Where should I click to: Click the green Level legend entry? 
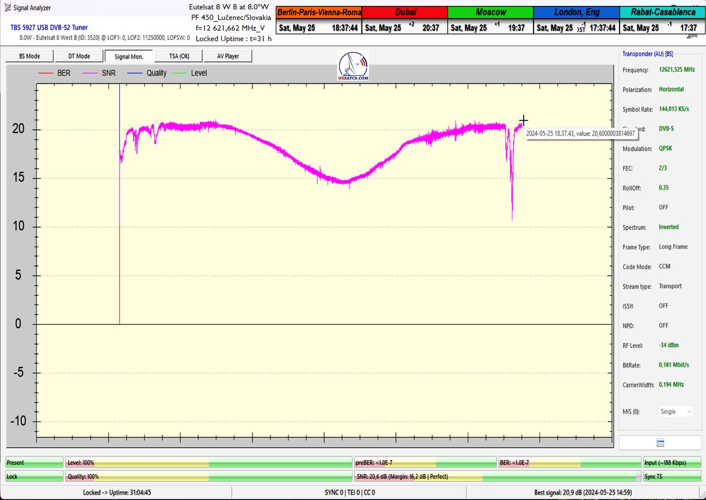(x=191, y=73)
